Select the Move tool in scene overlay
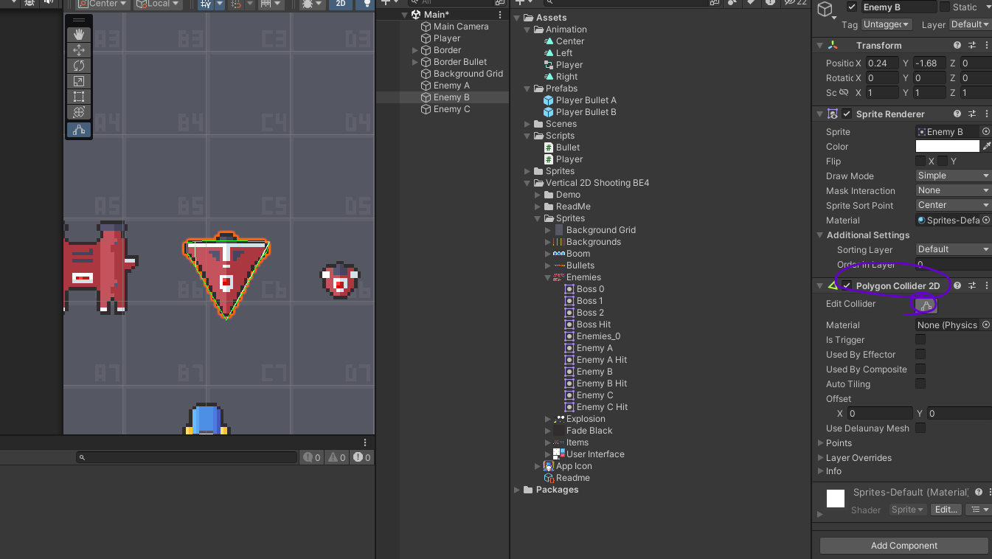Viewport: 992px width, 559px height. (79, 50)
